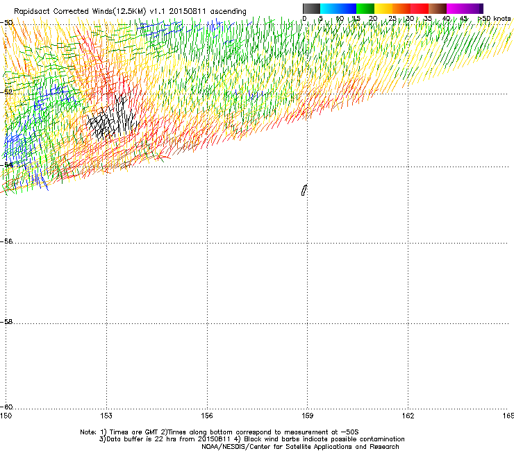Click the '162' longitude axis label

click(408, 416)
